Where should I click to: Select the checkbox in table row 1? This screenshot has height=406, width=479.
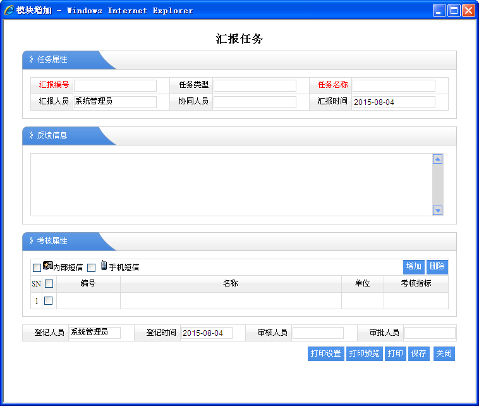[x=49, y=300]
